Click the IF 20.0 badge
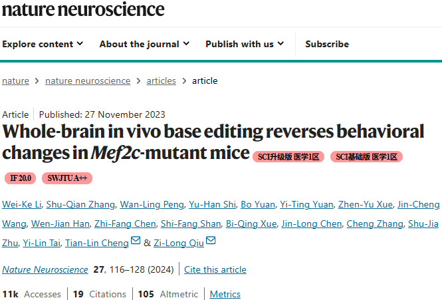Screen dimensions: 442x300 [21, 178]
